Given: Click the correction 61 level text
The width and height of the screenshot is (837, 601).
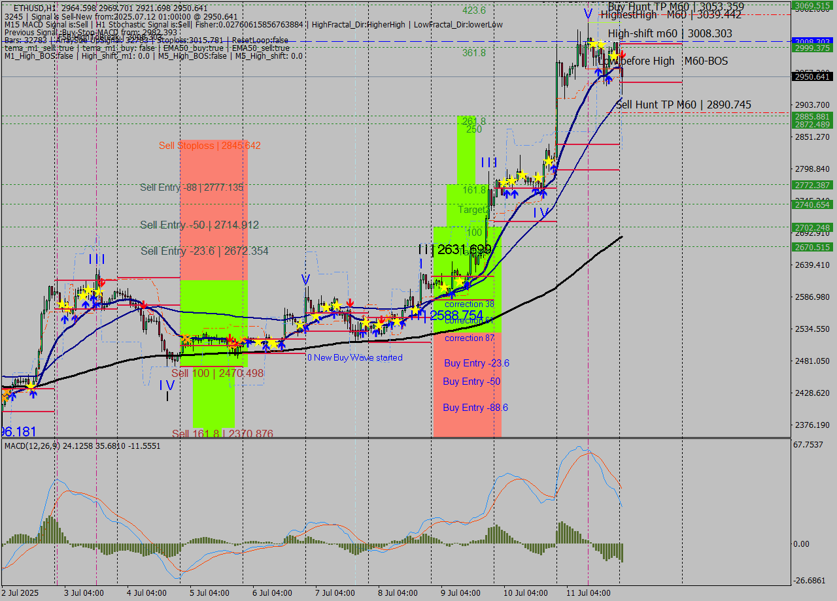Looking at the screenshot, I should point(469,321).
